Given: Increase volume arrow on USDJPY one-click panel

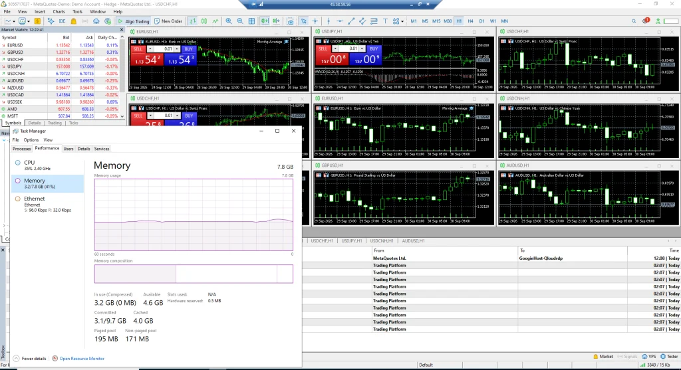Looking at the screenshot, I should click(362, 47).
